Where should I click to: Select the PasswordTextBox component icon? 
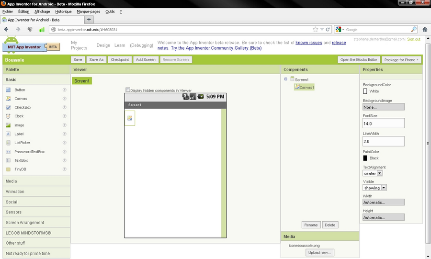(x=8, y=152)
